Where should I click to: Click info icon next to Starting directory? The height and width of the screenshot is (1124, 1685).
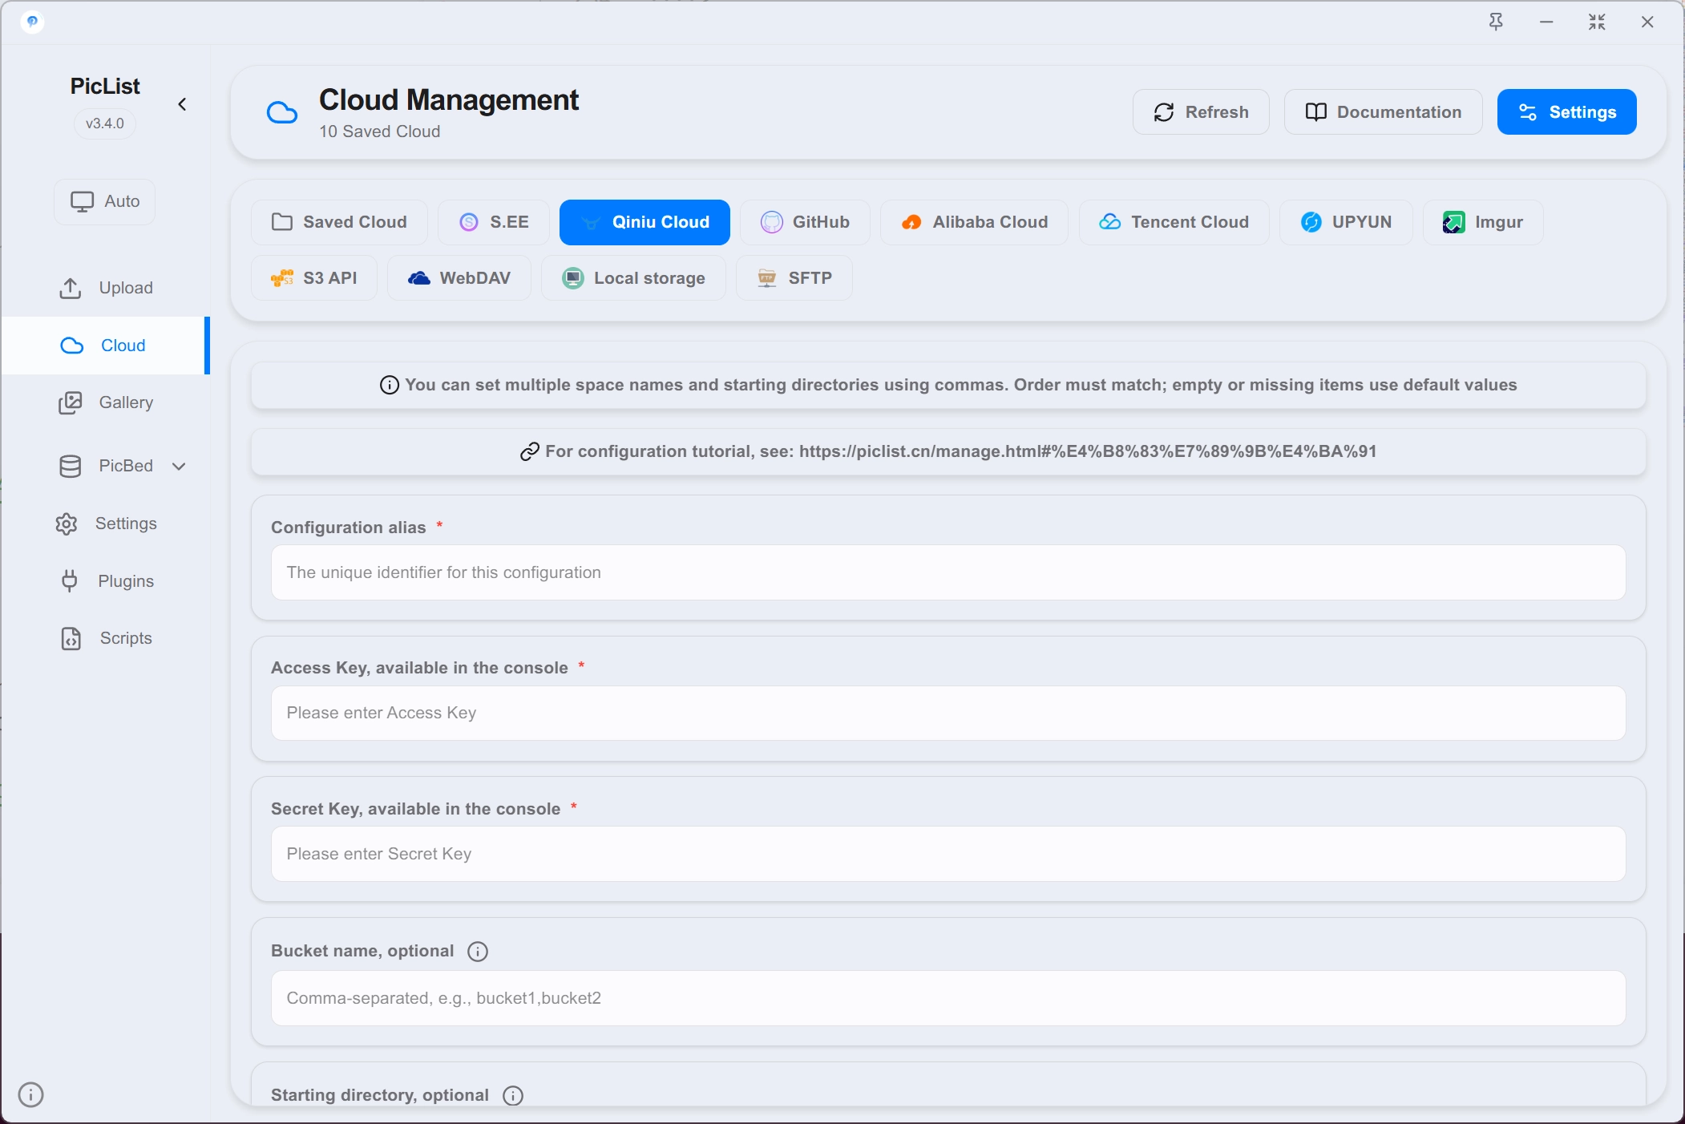tap(513, 1096)
